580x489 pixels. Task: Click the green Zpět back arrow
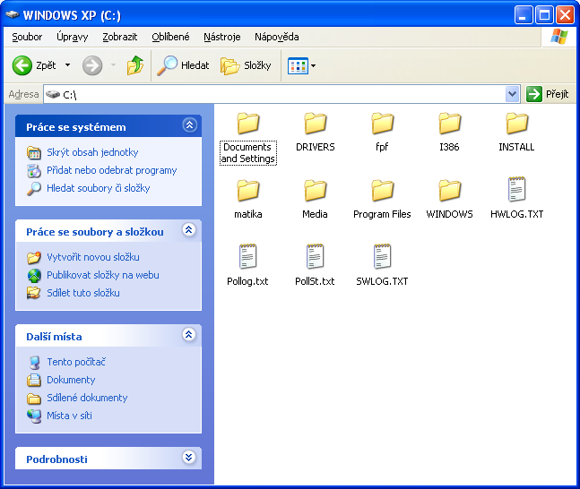pyautogui.click(x=22, y=65)
